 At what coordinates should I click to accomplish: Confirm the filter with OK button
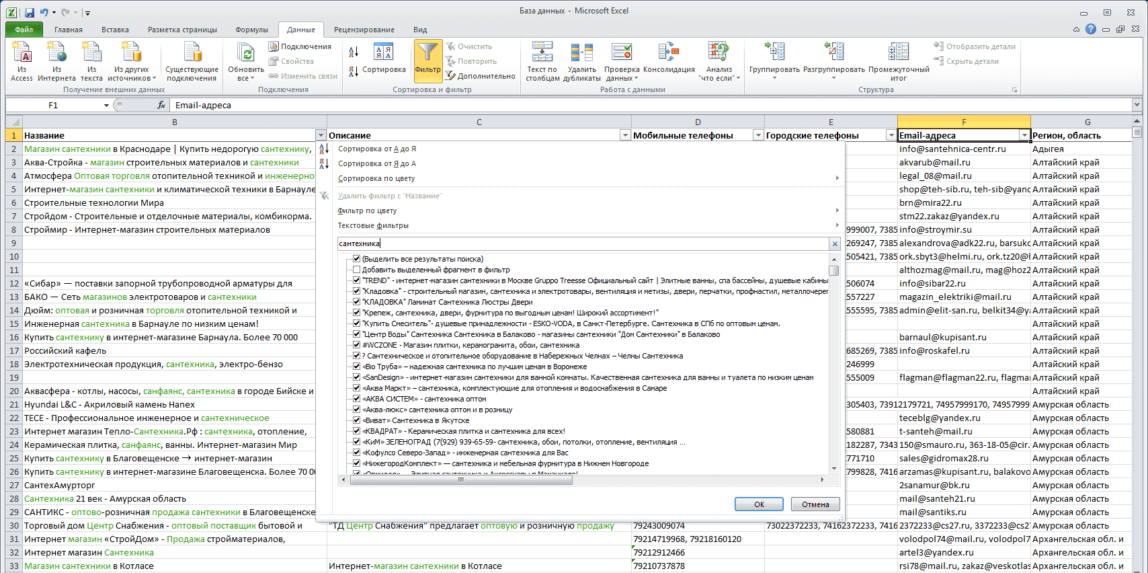[x=759, y=504]
